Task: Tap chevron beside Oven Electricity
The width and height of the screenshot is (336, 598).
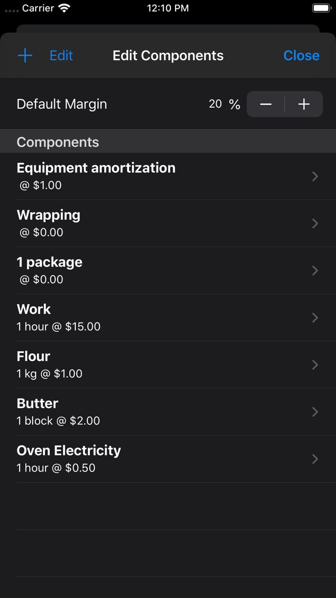Action: tap(315, 459)
